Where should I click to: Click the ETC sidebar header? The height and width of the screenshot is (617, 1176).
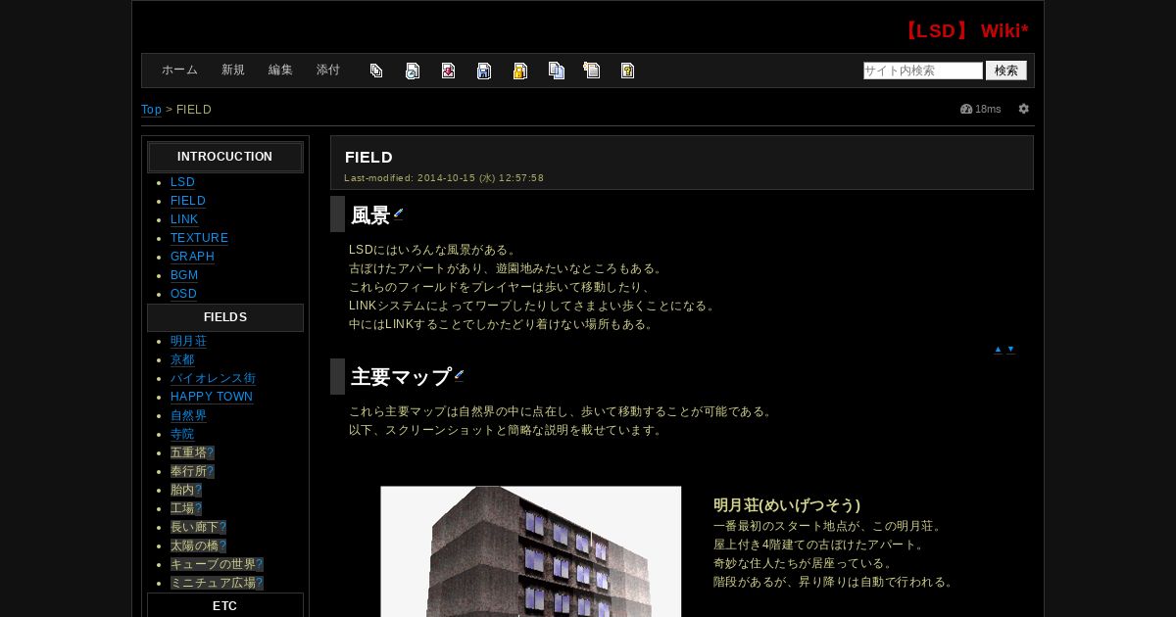coord(225,605)
